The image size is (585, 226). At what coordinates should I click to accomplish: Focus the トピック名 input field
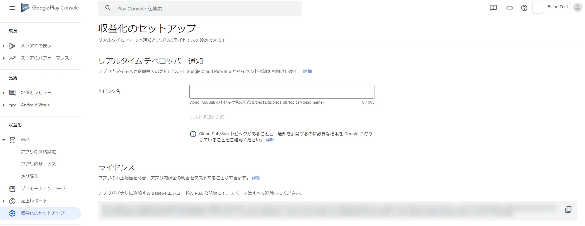click(282, 92)
